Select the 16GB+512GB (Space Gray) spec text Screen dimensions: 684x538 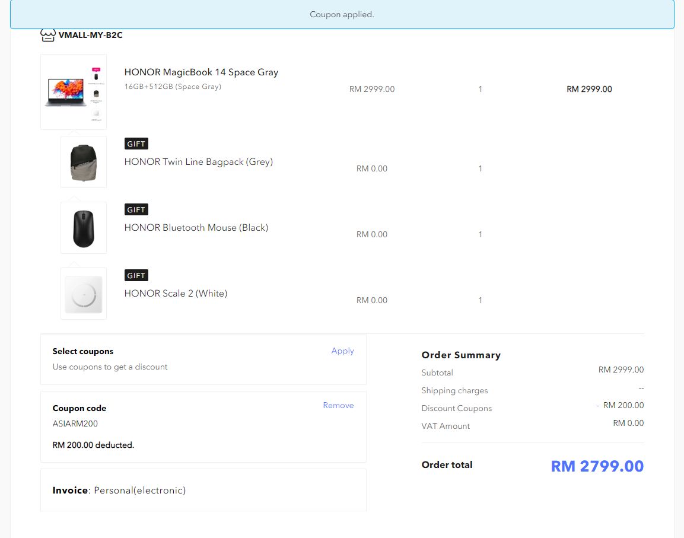coord(173,87)
